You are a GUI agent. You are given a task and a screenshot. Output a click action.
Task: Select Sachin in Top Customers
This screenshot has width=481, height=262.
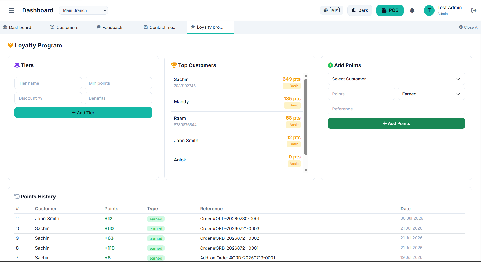tap(237, 82)
